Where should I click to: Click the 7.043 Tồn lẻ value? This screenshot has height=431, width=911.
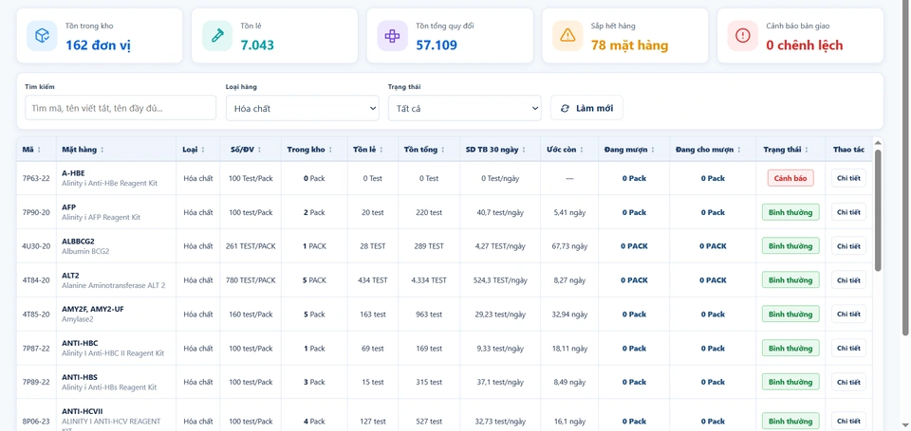(257, 45)
